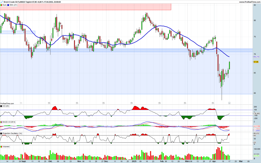Click the Kurs red-green legend icon

coord(1,5)
